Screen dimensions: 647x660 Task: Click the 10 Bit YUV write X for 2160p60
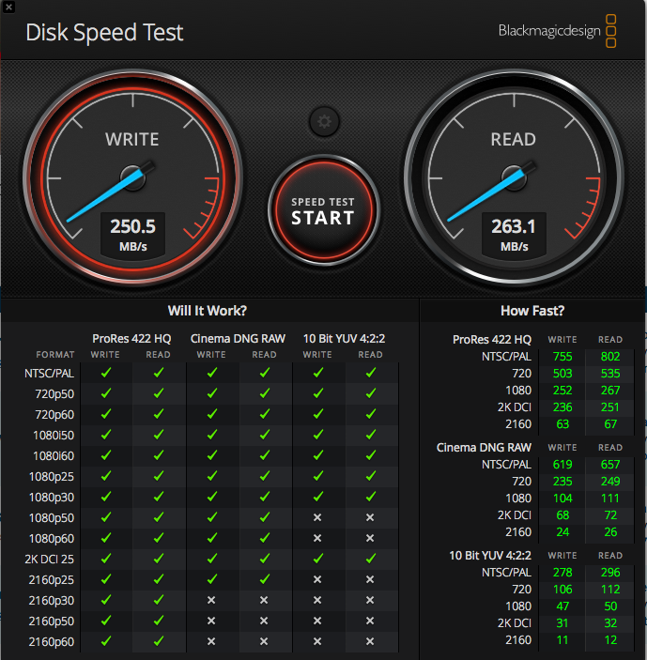[x=317, y=641]
